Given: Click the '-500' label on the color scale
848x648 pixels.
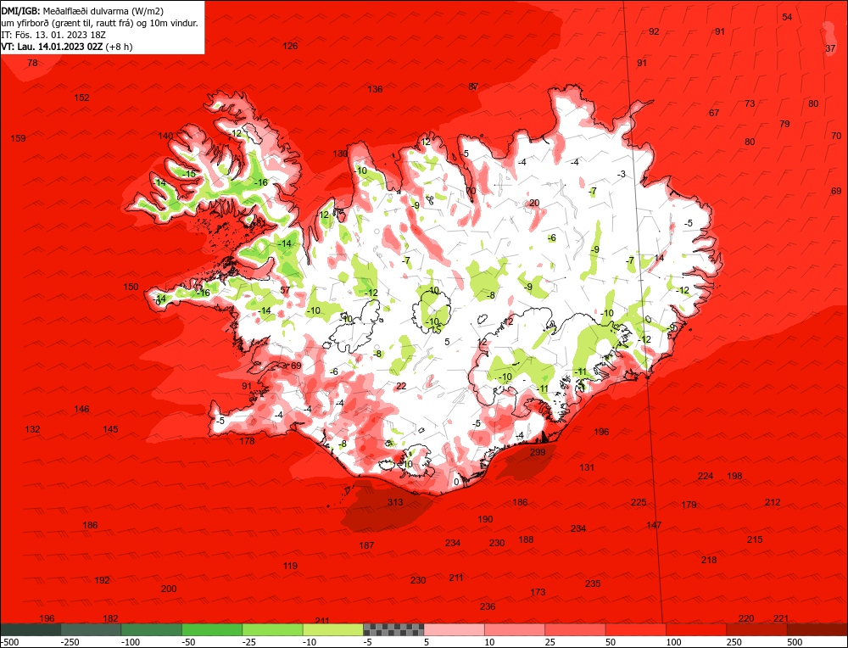Looking at the screenshot, I should click(9, 642).
